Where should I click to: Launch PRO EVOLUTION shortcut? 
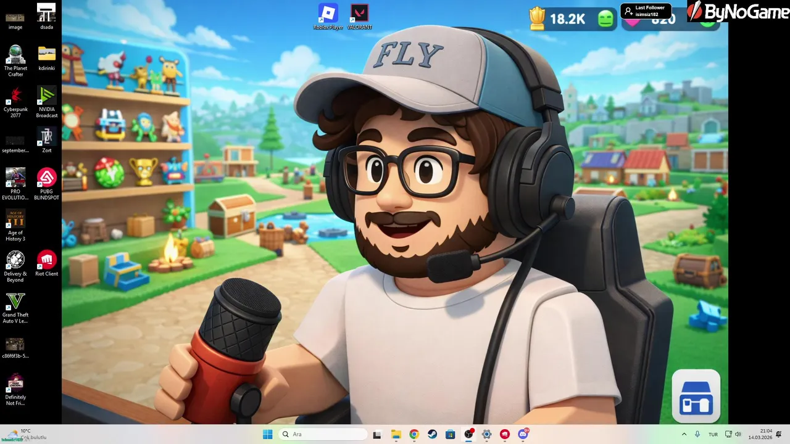(x=15, y=184)
